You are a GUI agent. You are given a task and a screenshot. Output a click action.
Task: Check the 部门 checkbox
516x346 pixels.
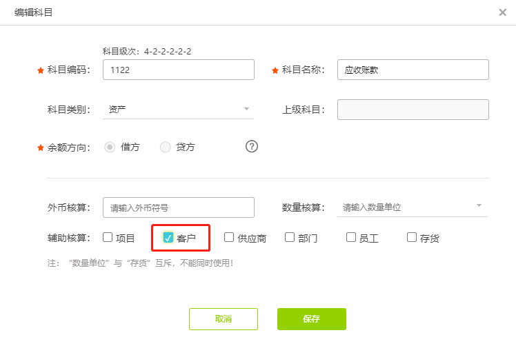click(x=290, y=238)
